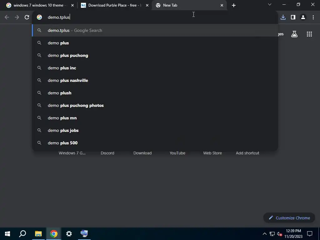Open the Web Store shortcut
The width and height of the screenshot is (320, 240).
point(212,153)
